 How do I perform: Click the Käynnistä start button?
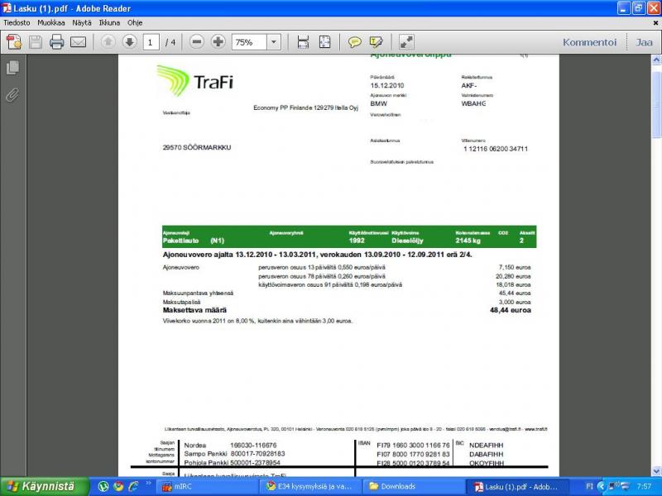point(40,486)
